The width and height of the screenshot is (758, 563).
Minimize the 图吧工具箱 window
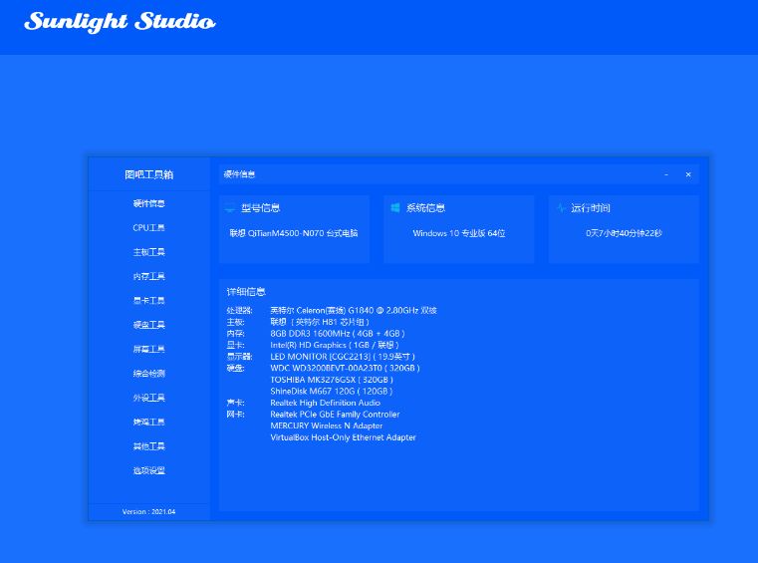(666, 174)
